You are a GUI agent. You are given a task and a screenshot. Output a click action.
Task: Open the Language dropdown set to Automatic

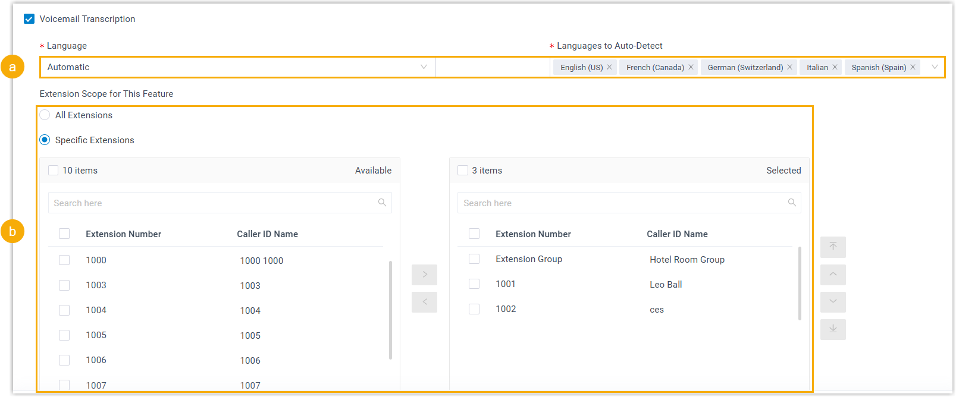coord(237,67)
